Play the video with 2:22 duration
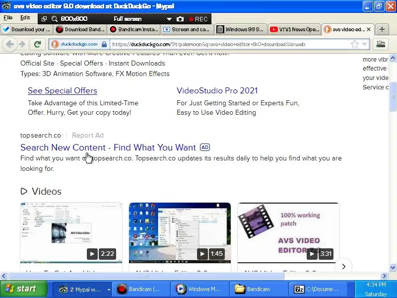Image resolution: width=397 pixels, height=298 pixels. click(x=92, y=254)
